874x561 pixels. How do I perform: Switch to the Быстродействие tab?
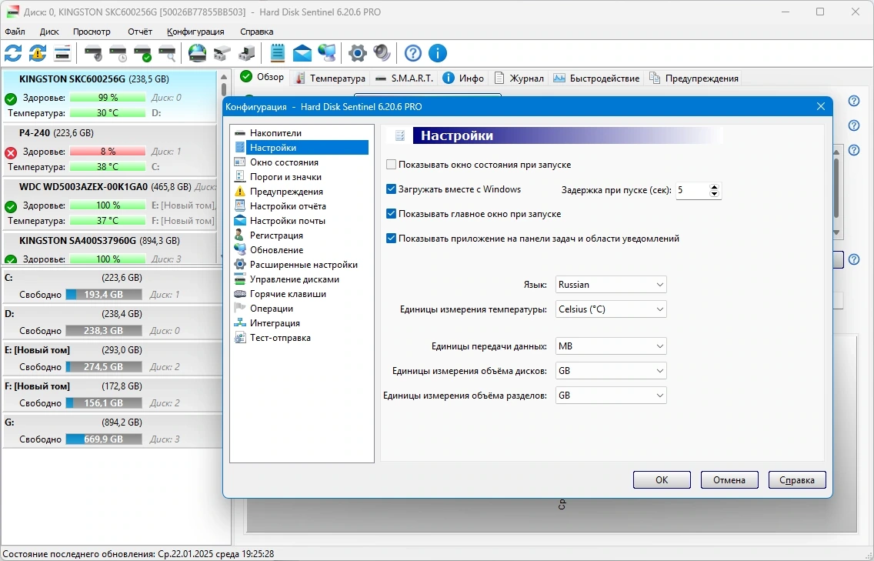coord(596,78)
